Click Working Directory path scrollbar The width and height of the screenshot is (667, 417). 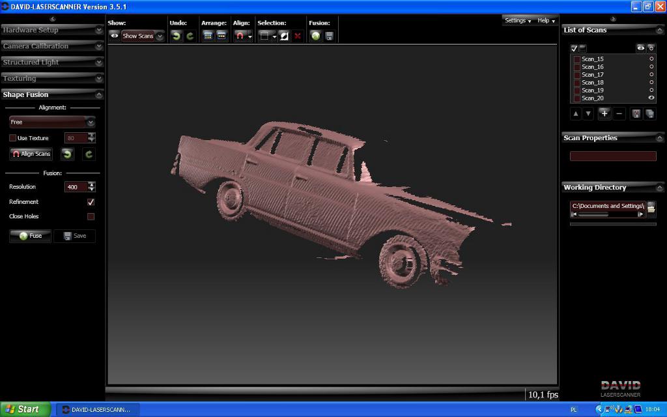(x=608, y=214)
